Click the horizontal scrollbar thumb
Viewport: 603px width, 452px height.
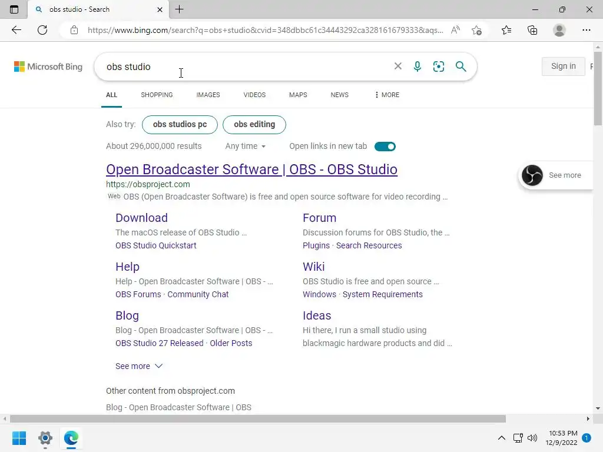(x=258, y=418)
